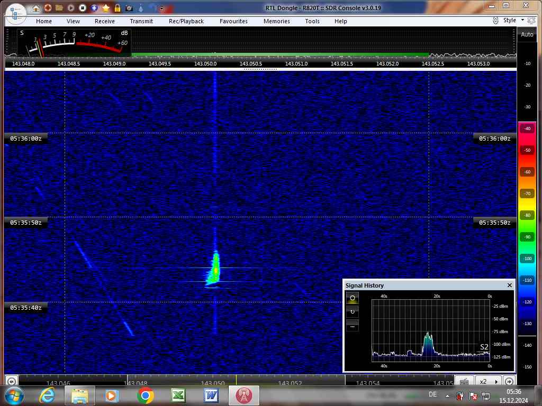The width and height of the screenshot is (542, 406).
Task: Click the keyboard icon button near x2
Action: point(464,381)
